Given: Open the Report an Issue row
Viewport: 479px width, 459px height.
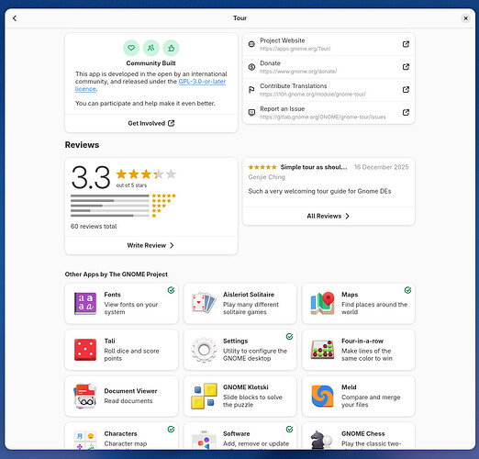Looking at the screenshot, I should pos(329,113).
